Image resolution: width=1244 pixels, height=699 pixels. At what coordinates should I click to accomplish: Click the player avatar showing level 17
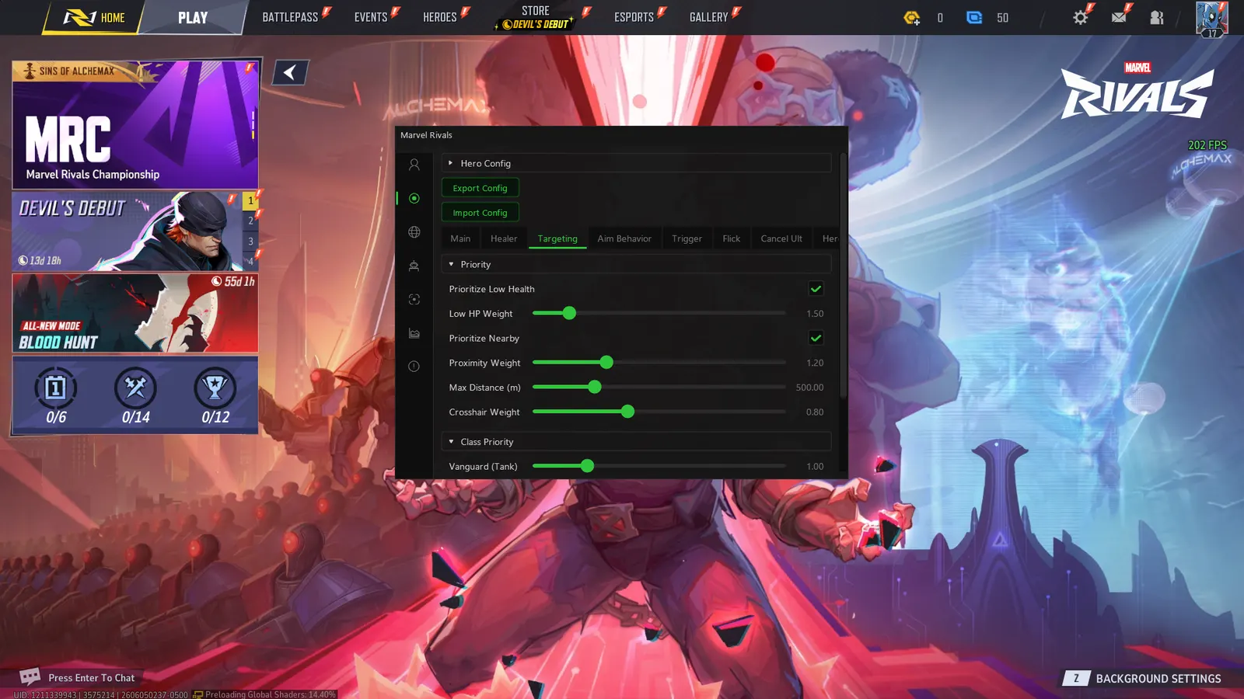tap(1211, 19)
